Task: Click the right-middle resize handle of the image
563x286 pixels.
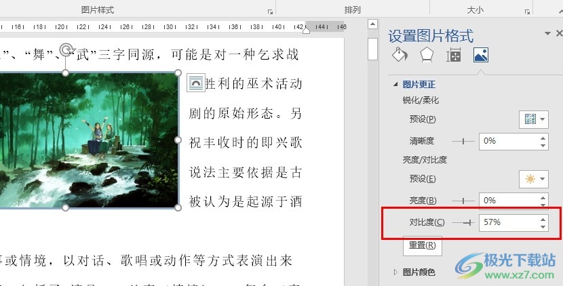Action: (x=178, y=140)
